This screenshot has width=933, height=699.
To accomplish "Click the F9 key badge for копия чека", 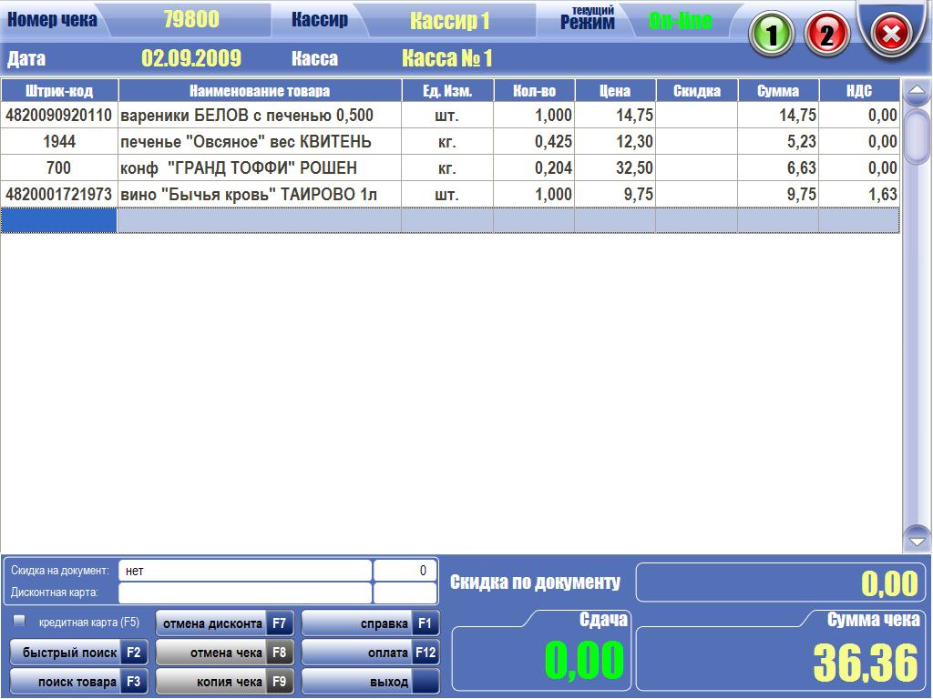I will 279,681.
